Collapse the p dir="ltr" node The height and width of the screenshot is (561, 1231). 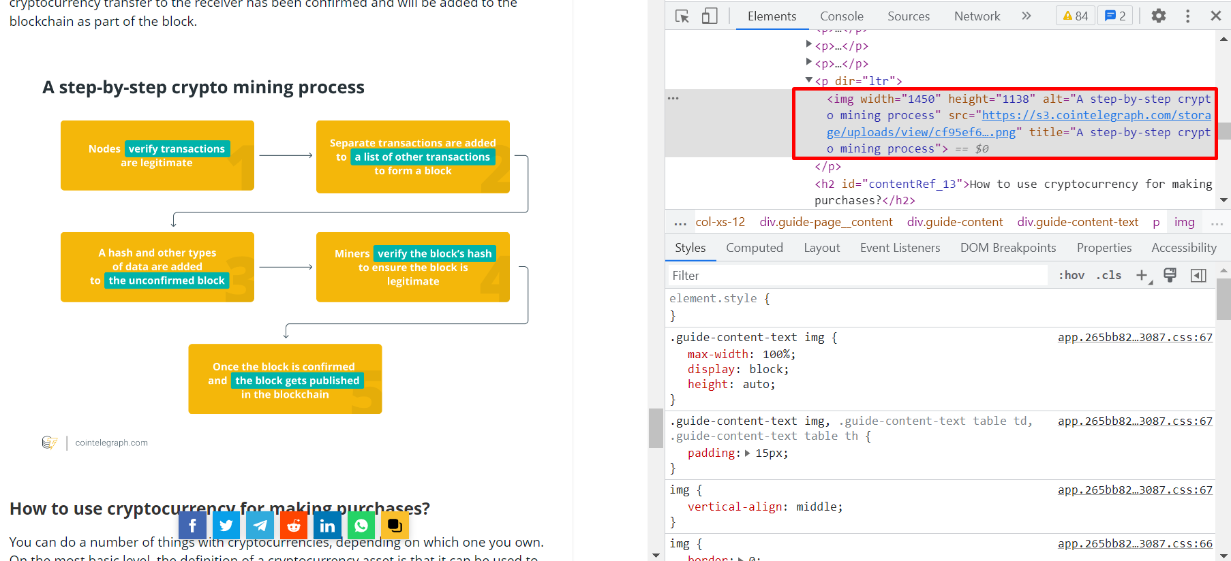click(809, 80)
